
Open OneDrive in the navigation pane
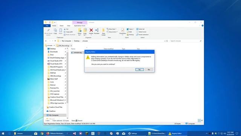tap(52, 111)
